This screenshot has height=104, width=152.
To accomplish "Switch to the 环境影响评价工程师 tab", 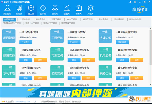I will (x=12, y=23).
